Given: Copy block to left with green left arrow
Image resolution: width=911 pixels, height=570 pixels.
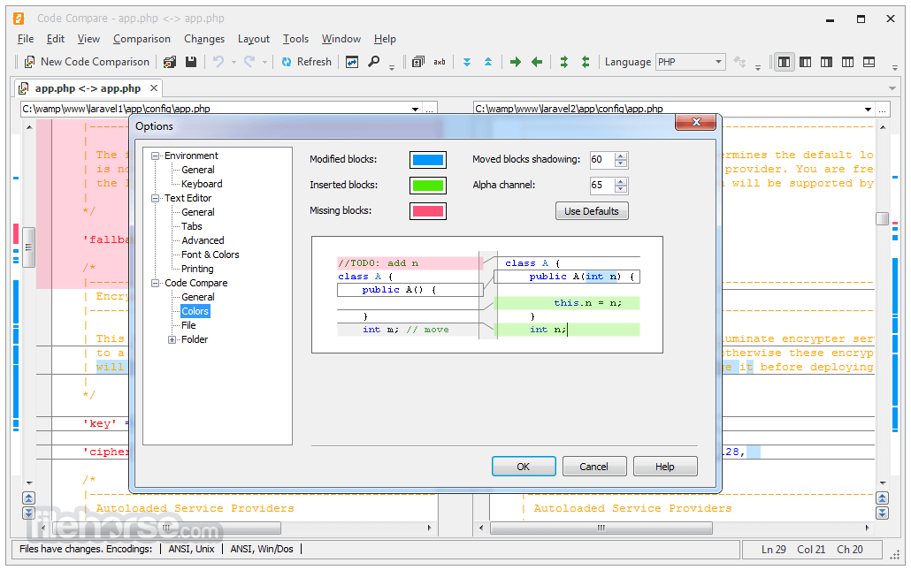Looking at the screenshot, I should 537,62.
